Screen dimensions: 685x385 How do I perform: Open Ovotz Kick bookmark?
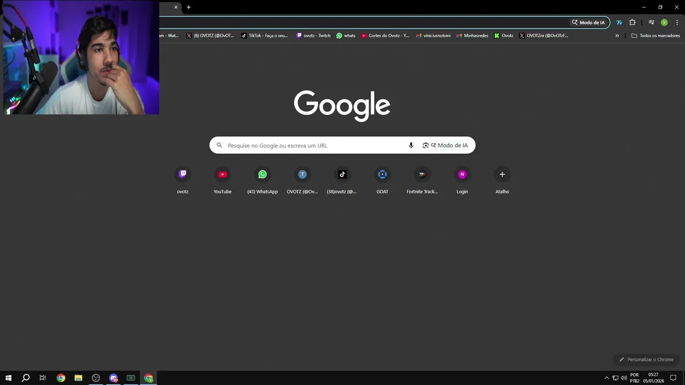tap(504, 36)
